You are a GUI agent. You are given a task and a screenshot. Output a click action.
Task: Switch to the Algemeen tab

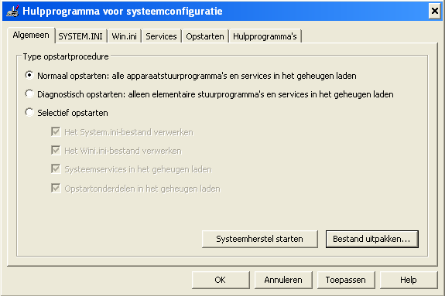click(x=31, y=36)
